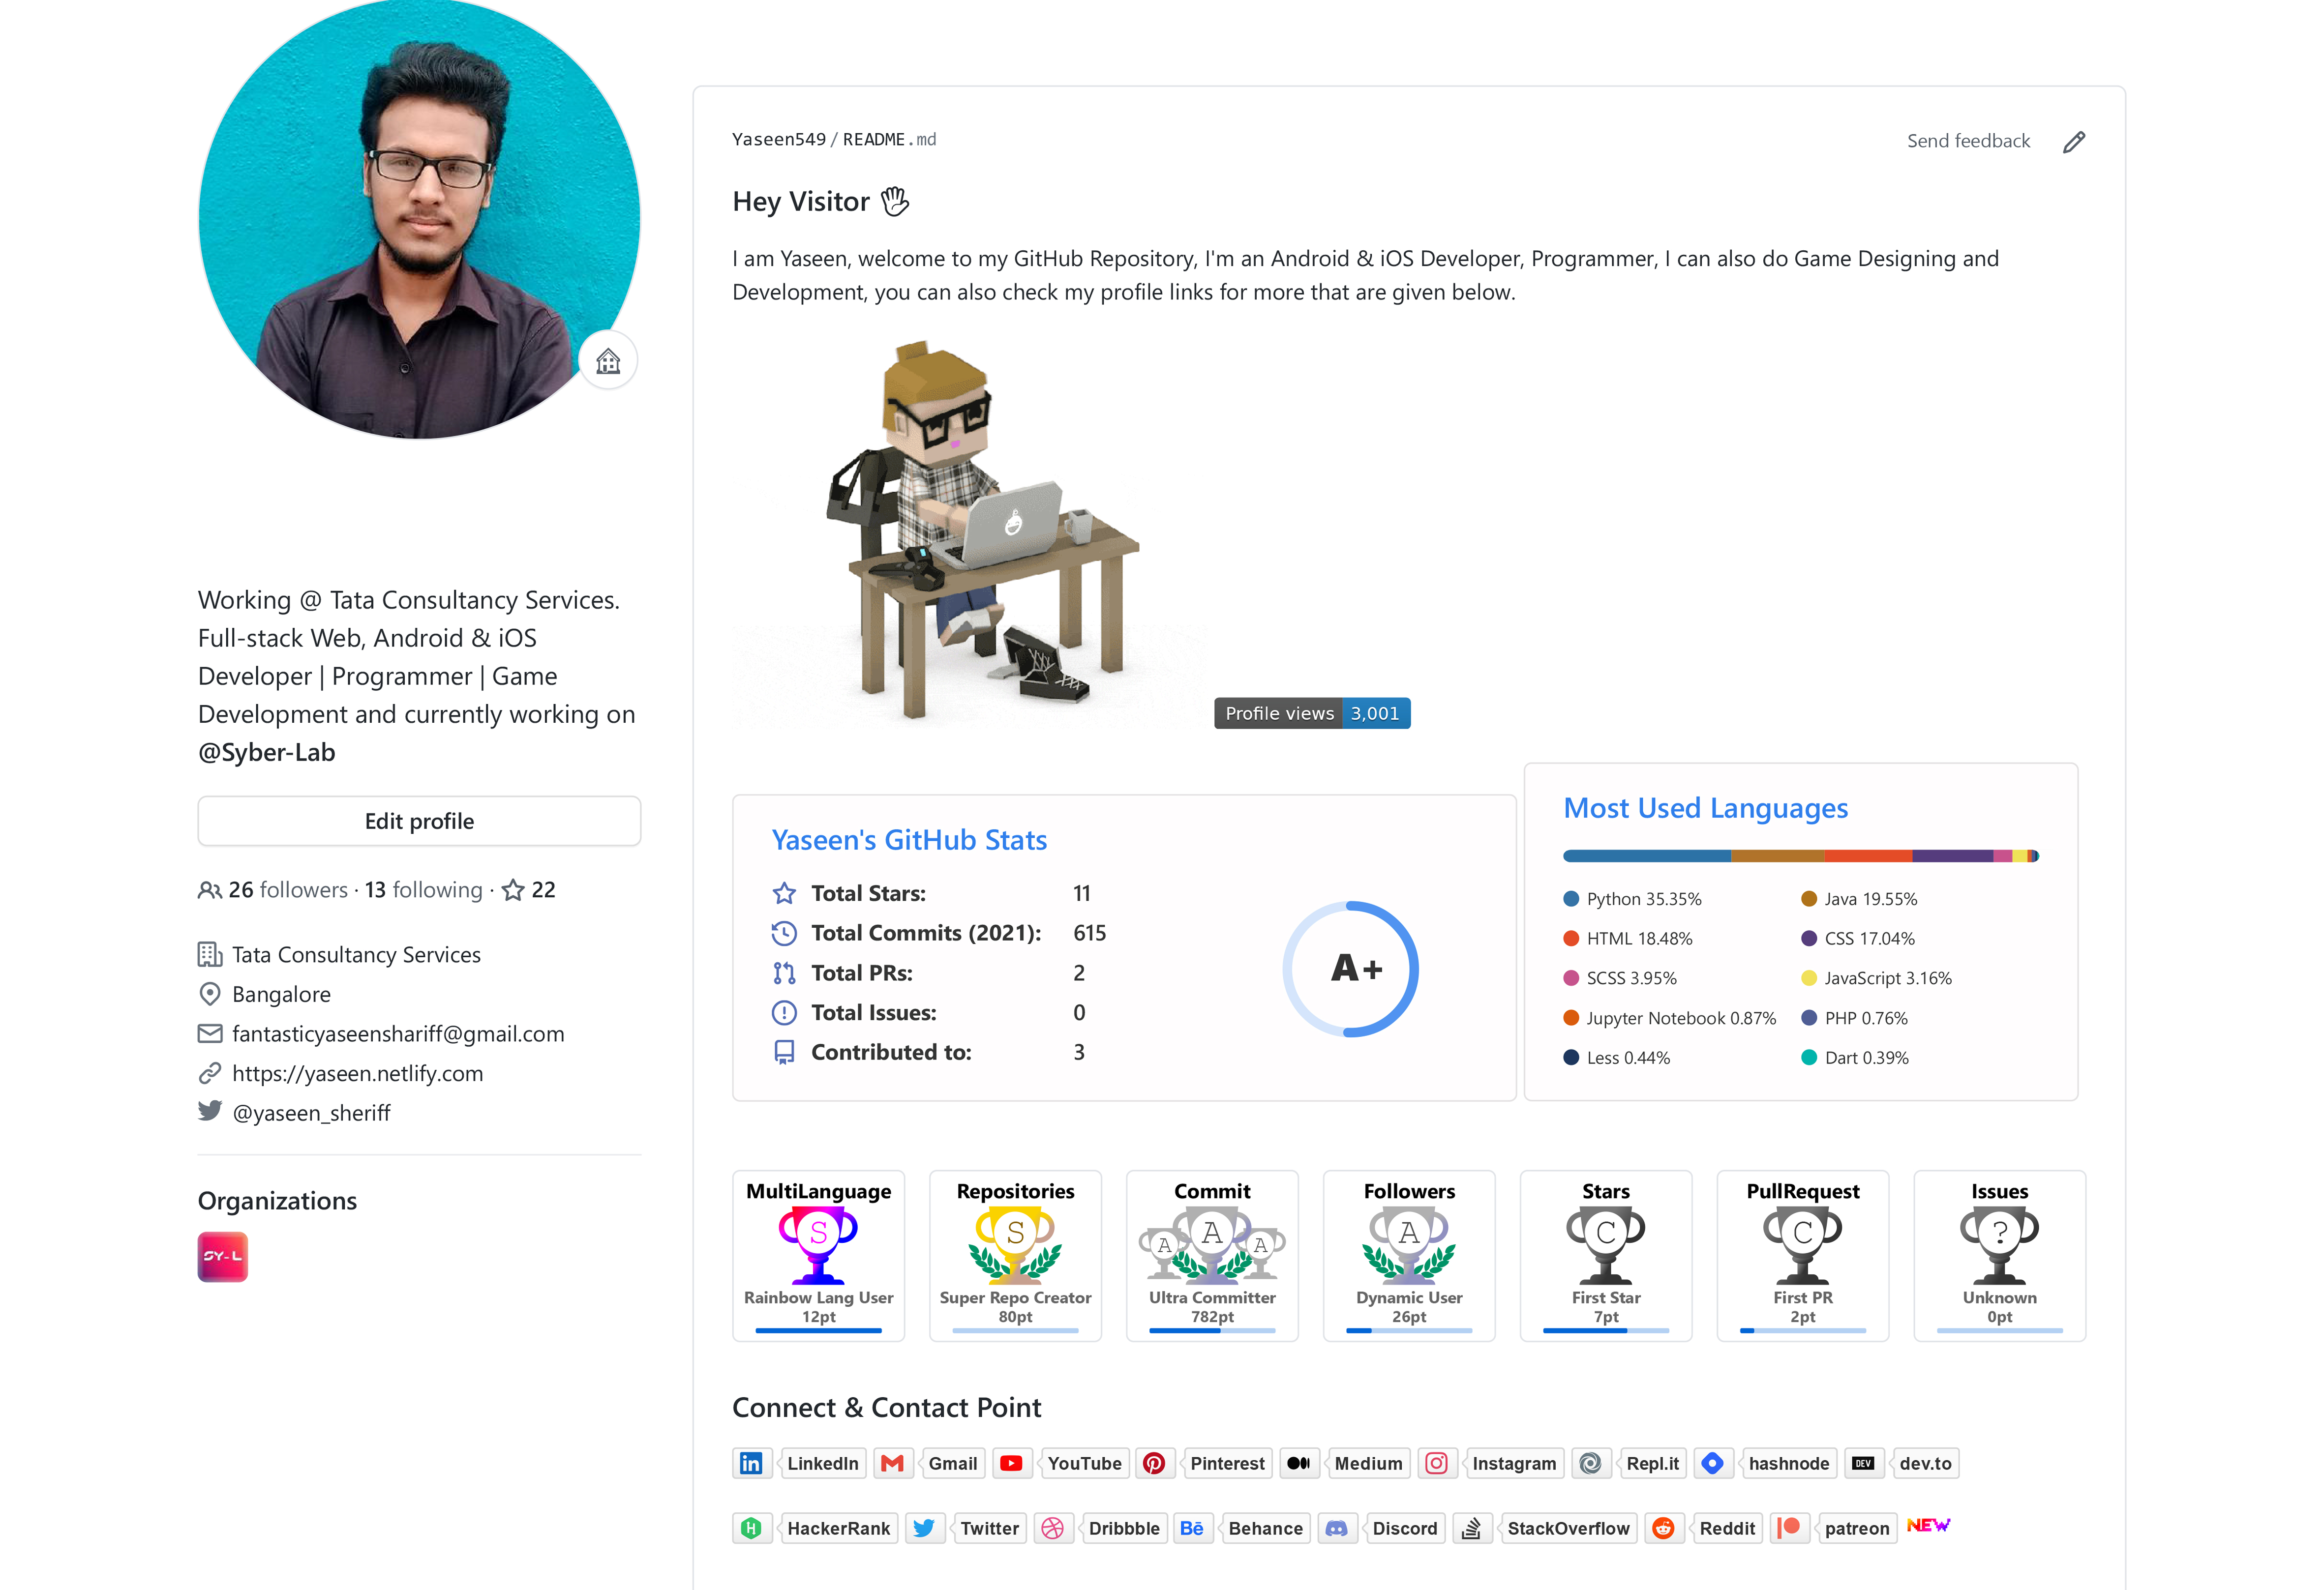2324x1590 pixels.
Task: Select Send feedback button
Action: coord(1965,140)
